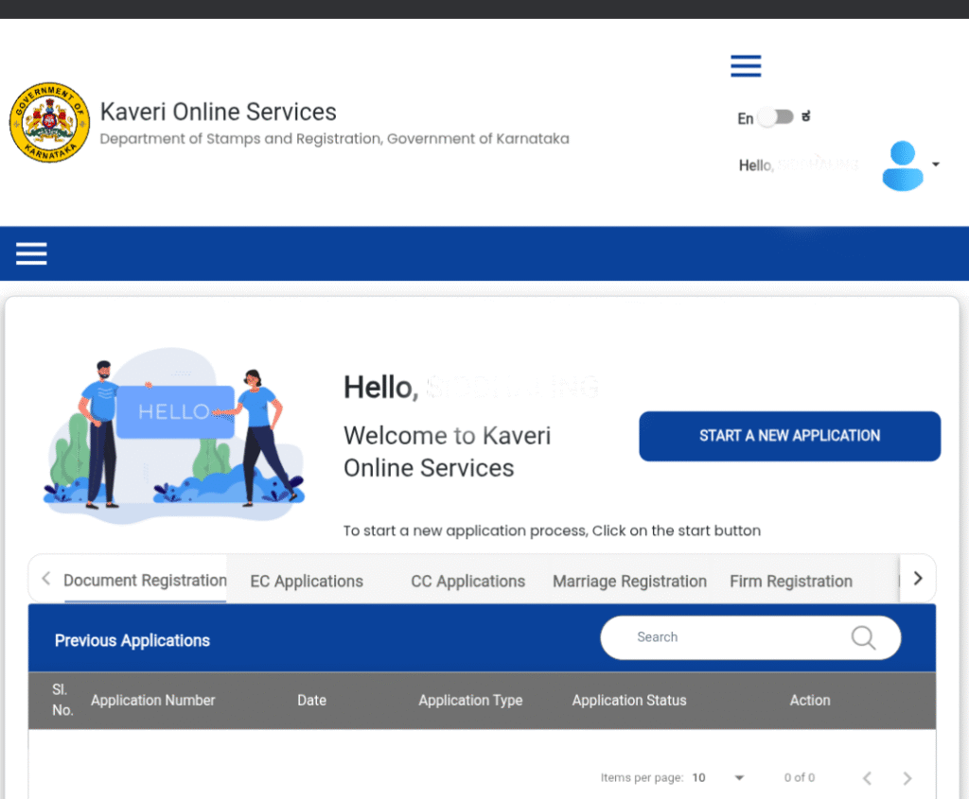Switch to the Document Registration tab
Viewport: 969px width, 799px height.
tap(145, 581)
